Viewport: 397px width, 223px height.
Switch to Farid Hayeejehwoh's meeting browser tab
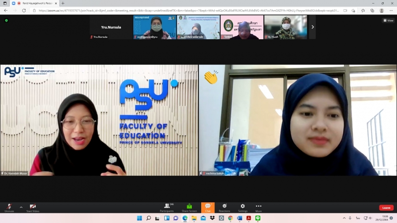point(35,3)
